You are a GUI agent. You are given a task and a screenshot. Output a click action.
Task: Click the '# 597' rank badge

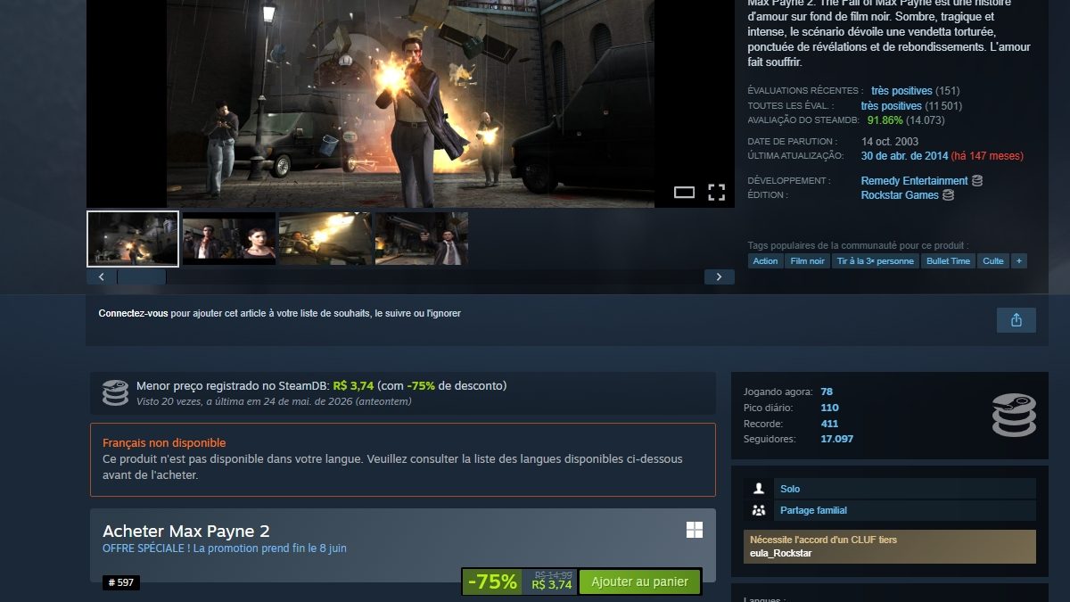click(121, 583)
